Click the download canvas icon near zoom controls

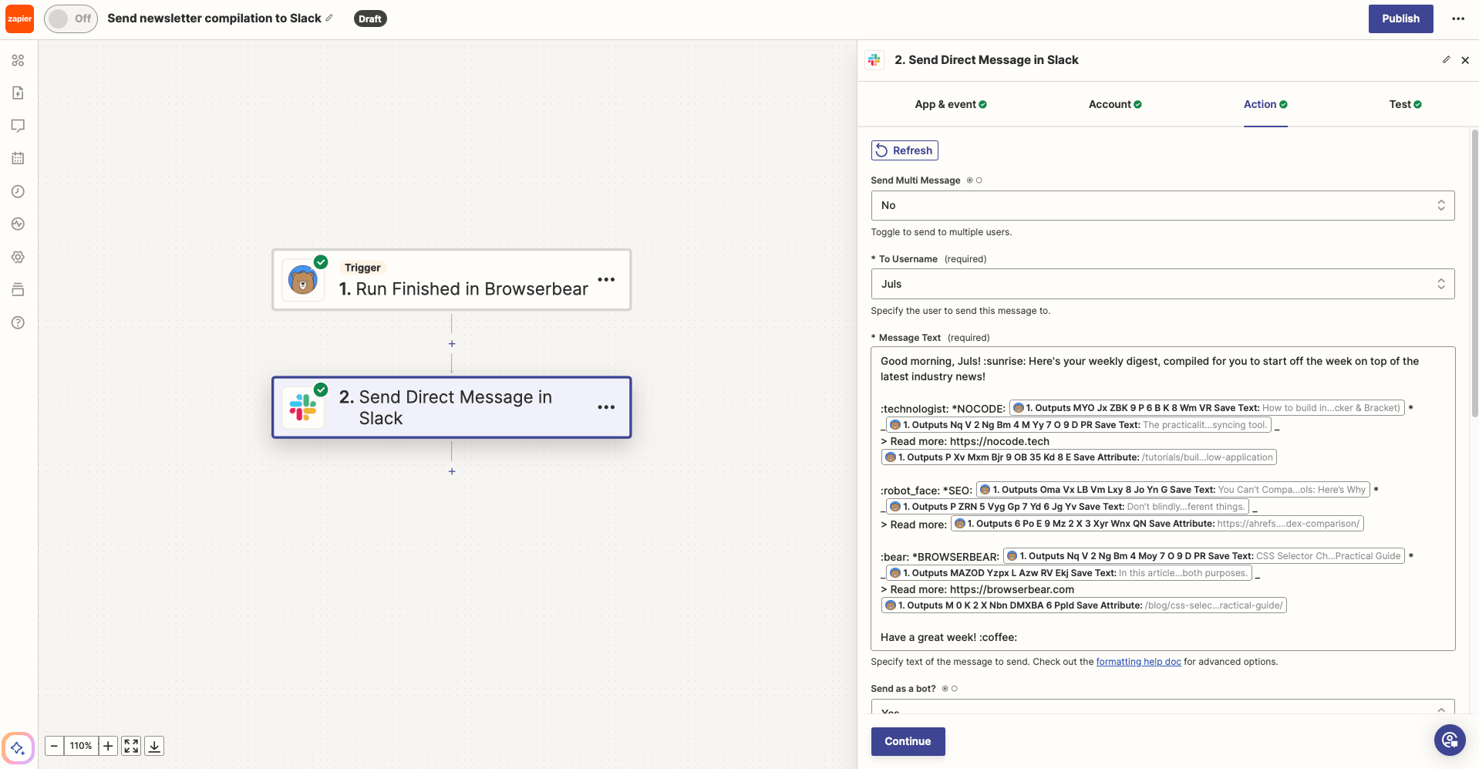153,746
